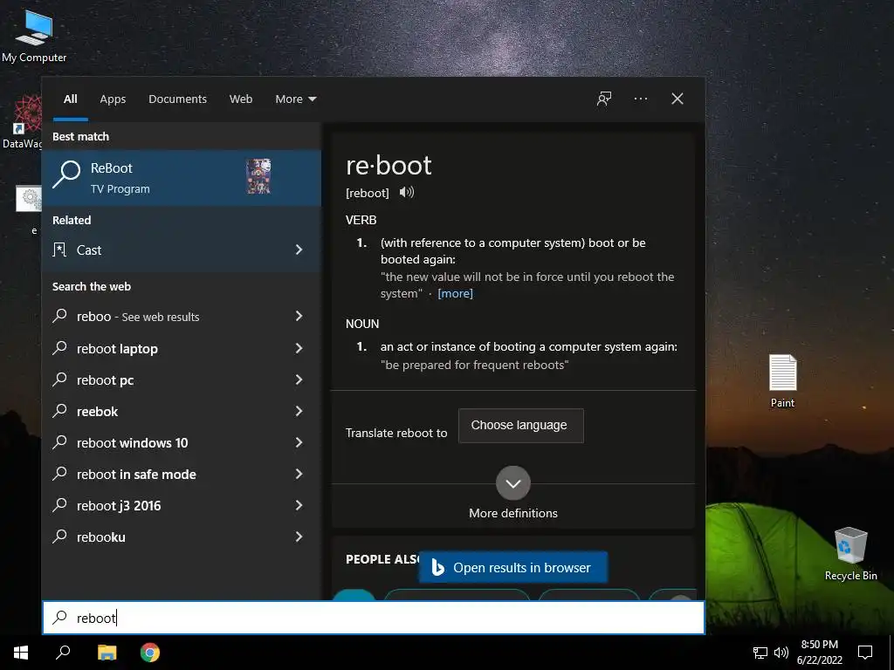The height and width of the screenshot is (670, 894).
Task: Expand the reboot laptop suggestion arrow
Action: coord(299,348)
